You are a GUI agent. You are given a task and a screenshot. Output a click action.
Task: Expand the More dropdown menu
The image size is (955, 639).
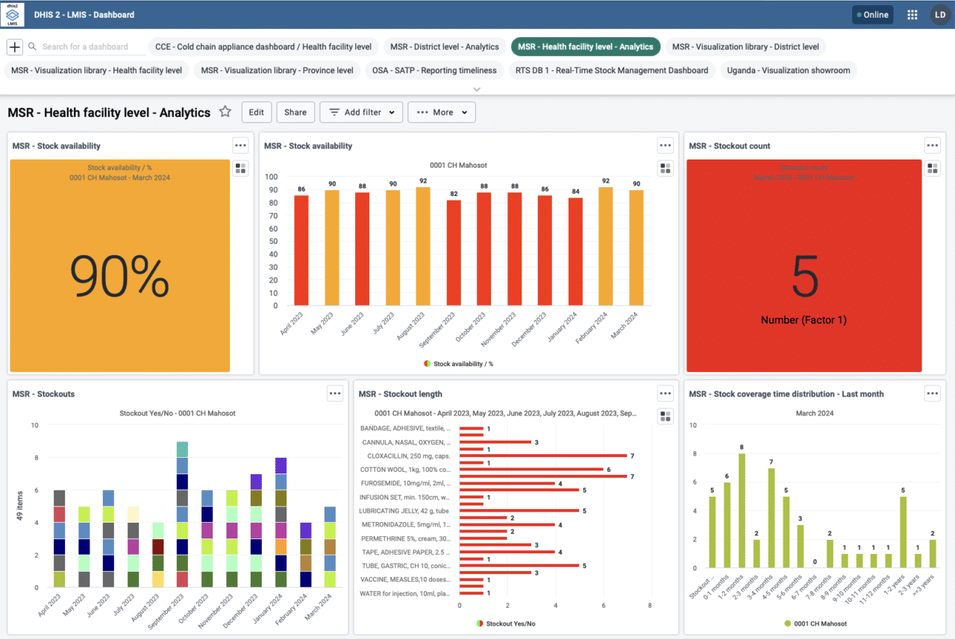(x=442, y=113)
